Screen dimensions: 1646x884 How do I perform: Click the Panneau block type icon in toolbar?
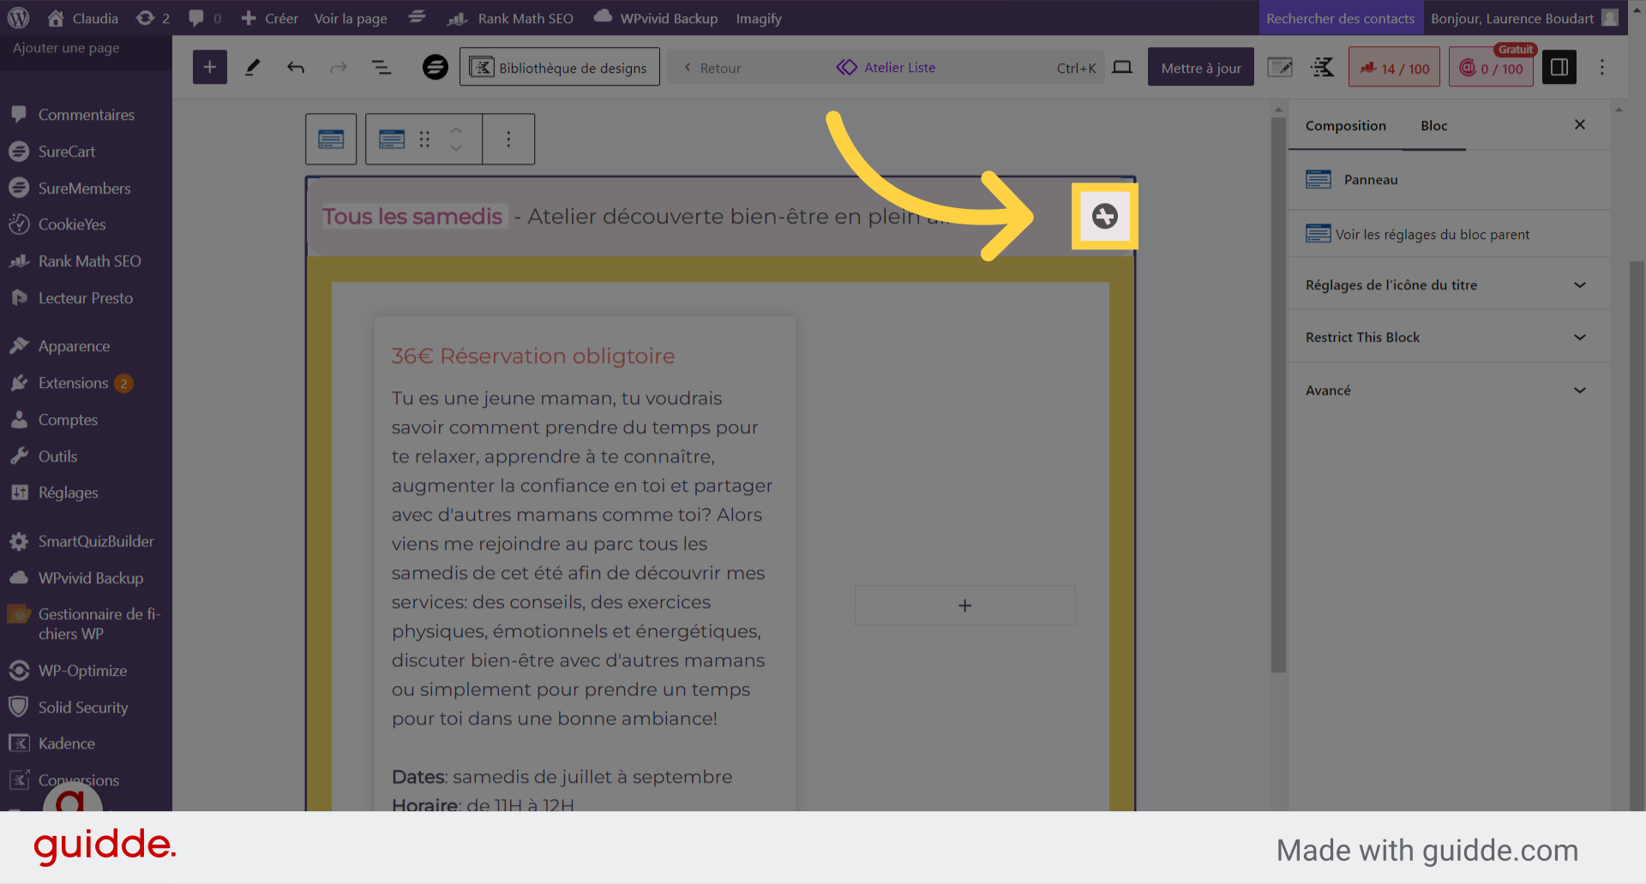[x=392, y=139]
